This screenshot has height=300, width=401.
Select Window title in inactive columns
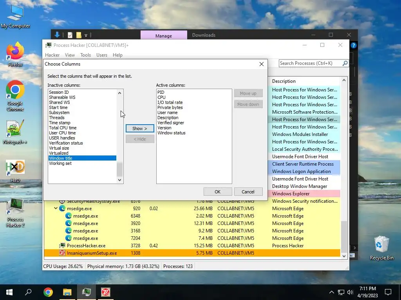click(x=82, y=158)
